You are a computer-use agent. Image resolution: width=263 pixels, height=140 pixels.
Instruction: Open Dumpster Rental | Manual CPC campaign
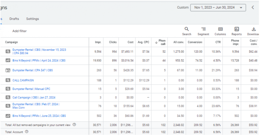click(31, 89)
